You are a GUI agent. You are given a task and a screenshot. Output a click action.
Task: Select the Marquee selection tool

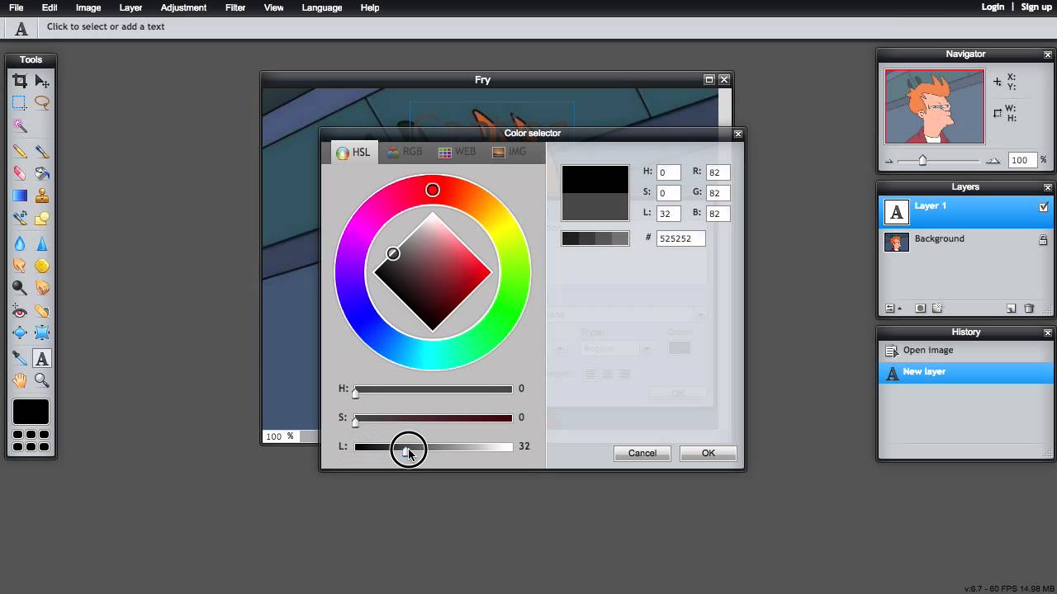click(x=20, y=103)
